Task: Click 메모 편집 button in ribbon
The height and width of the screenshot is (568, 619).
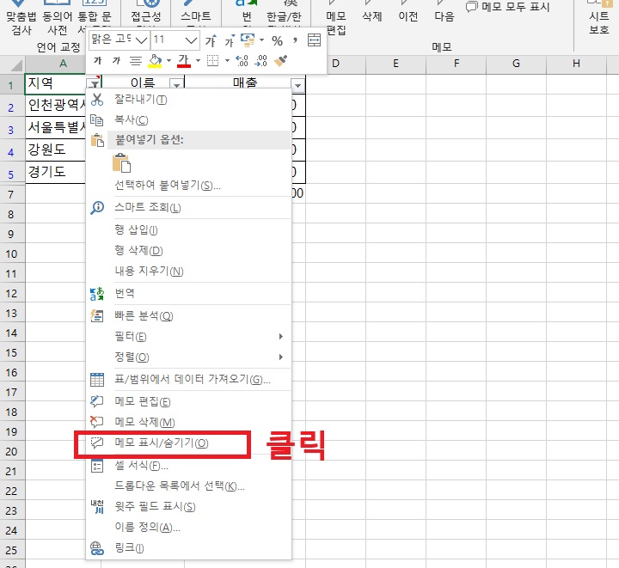Action: tap(336, 17)
